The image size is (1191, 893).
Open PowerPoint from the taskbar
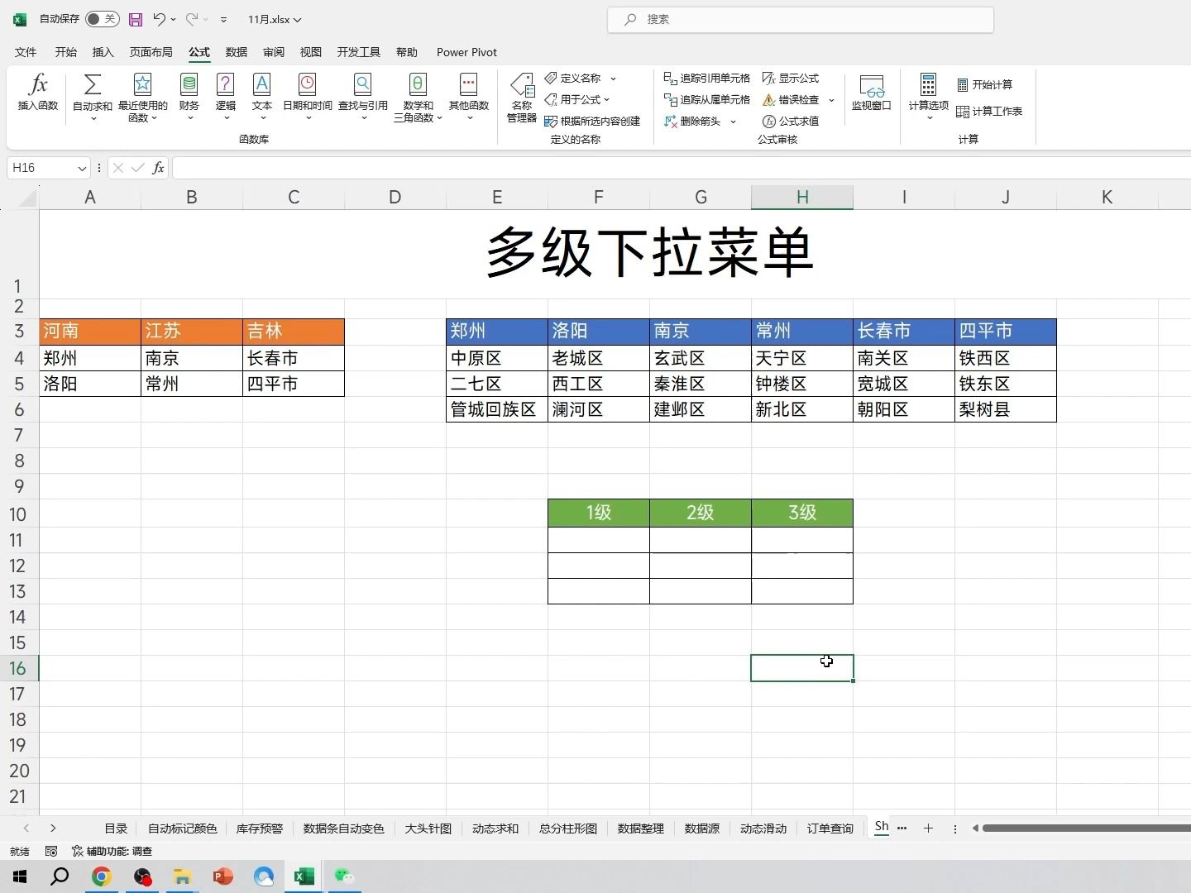(x=222, y=876)
